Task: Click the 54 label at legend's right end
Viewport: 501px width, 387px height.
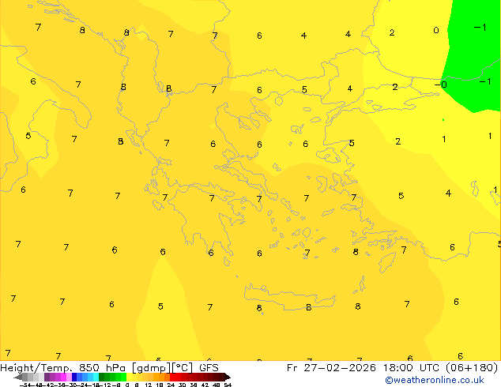Action: click(x=228, y=385)
